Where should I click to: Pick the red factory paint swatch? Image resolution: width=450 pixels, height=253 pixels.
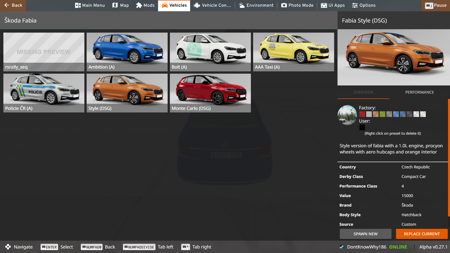[362, 114]
